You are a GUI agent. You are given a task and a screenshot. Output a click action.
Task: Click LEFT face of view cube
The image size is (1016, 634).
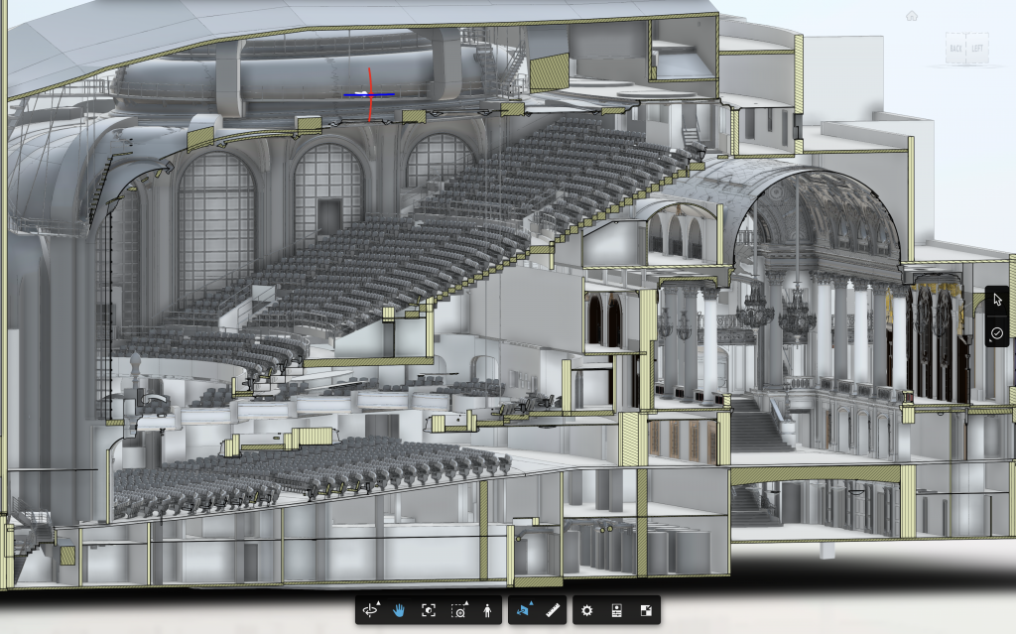[978, 49]
